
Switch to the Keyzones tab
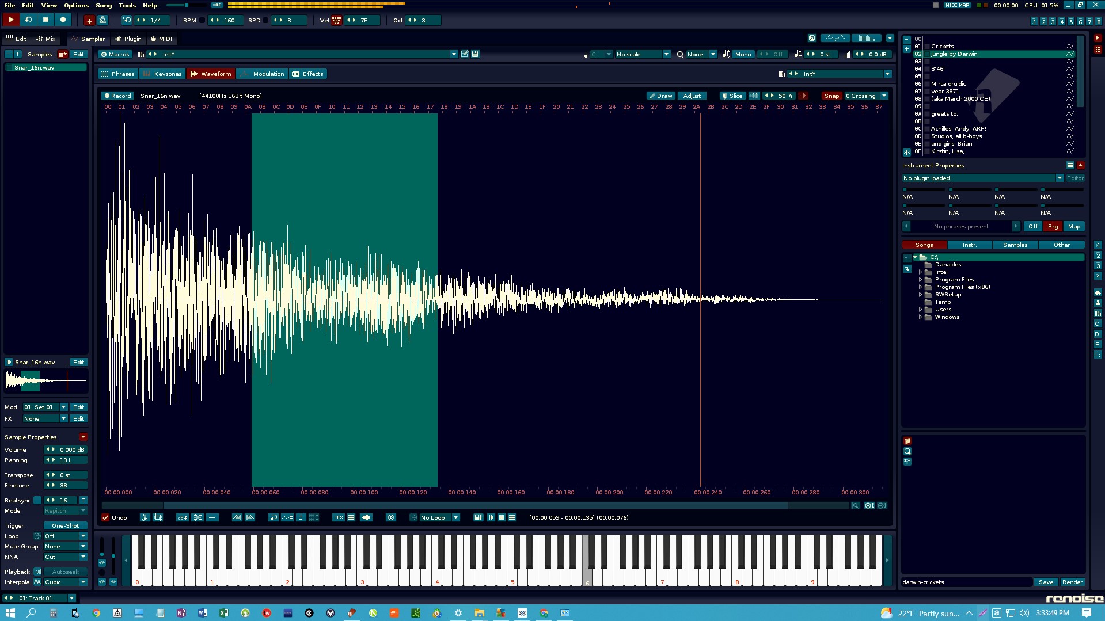tap(162, 74)
